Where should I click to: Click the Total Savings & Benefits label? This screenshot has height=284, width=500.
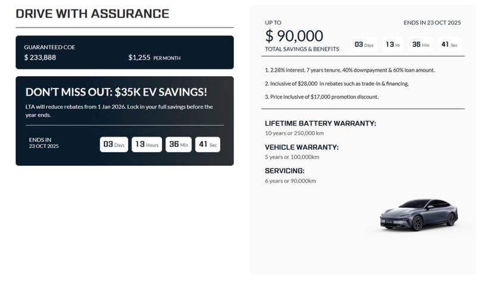(302, 49)
